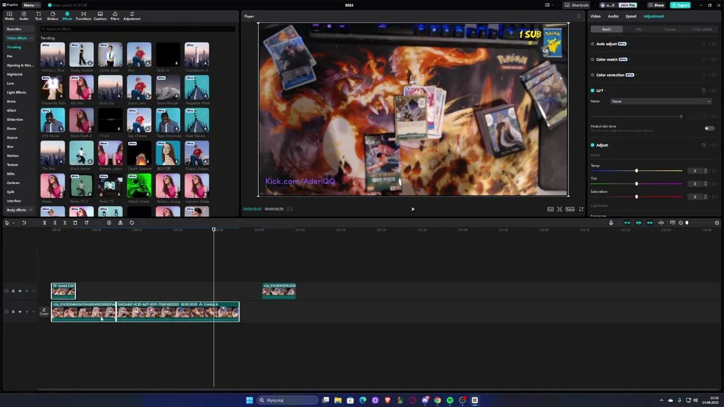Click the Cover edit button on main track

(44, 311)
